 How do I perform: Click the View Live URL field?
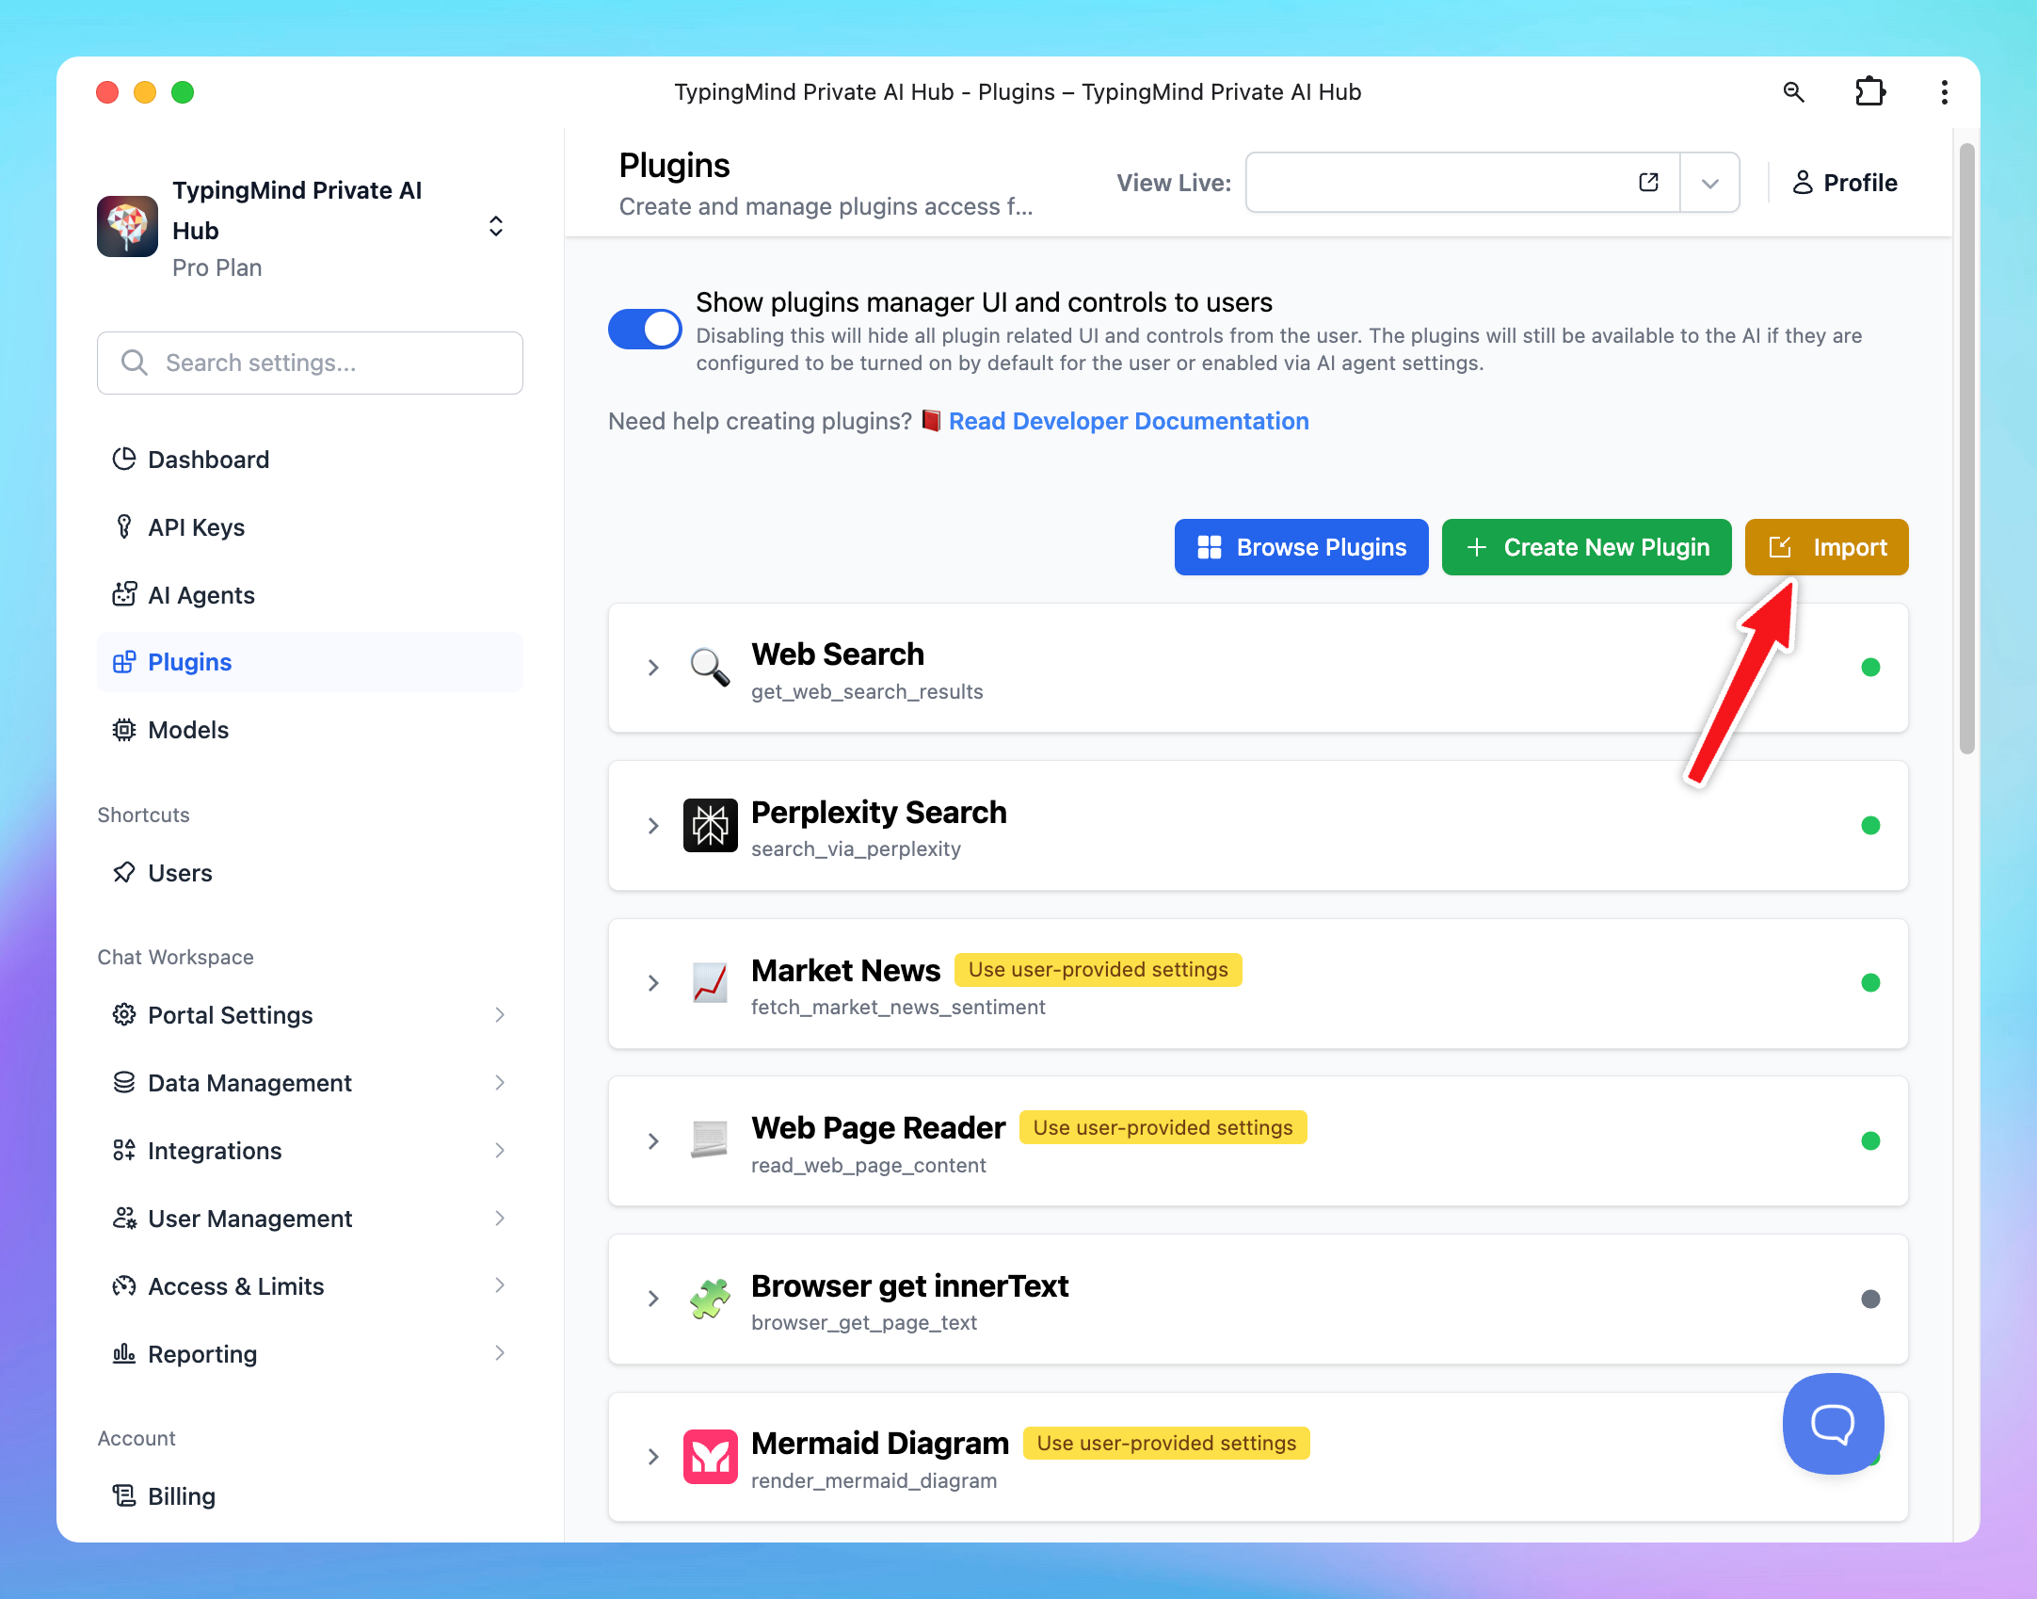click(x=1463, y=183)
